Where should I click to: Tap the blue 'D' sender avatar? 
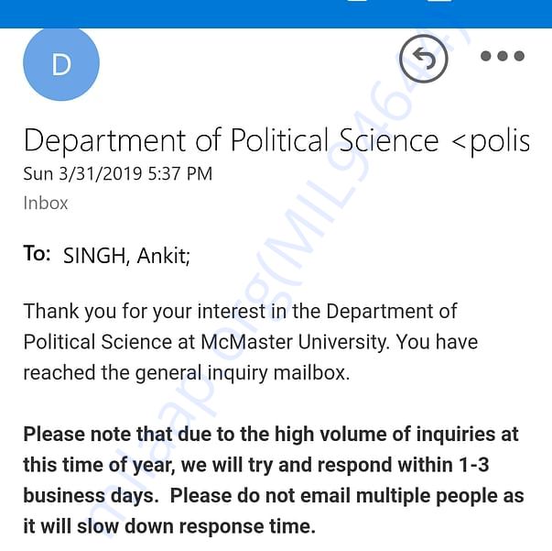pyautogui.click(x=61, y=63)
